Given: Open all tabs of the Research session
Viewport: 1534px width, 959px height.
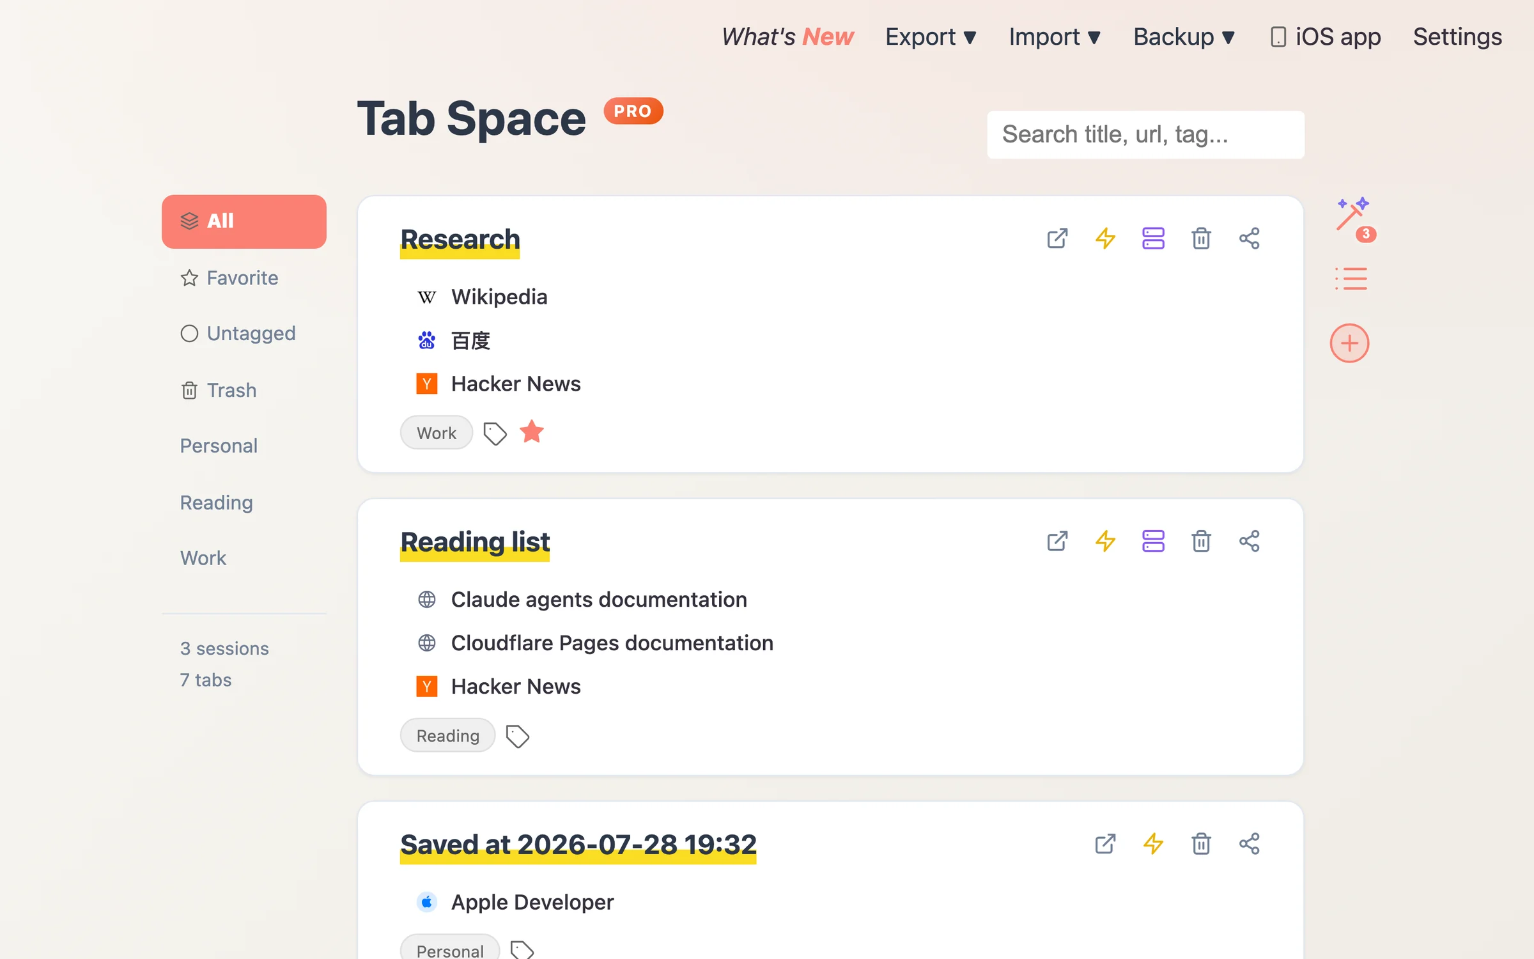Looking at the screenshot, I should (1057, 238).
